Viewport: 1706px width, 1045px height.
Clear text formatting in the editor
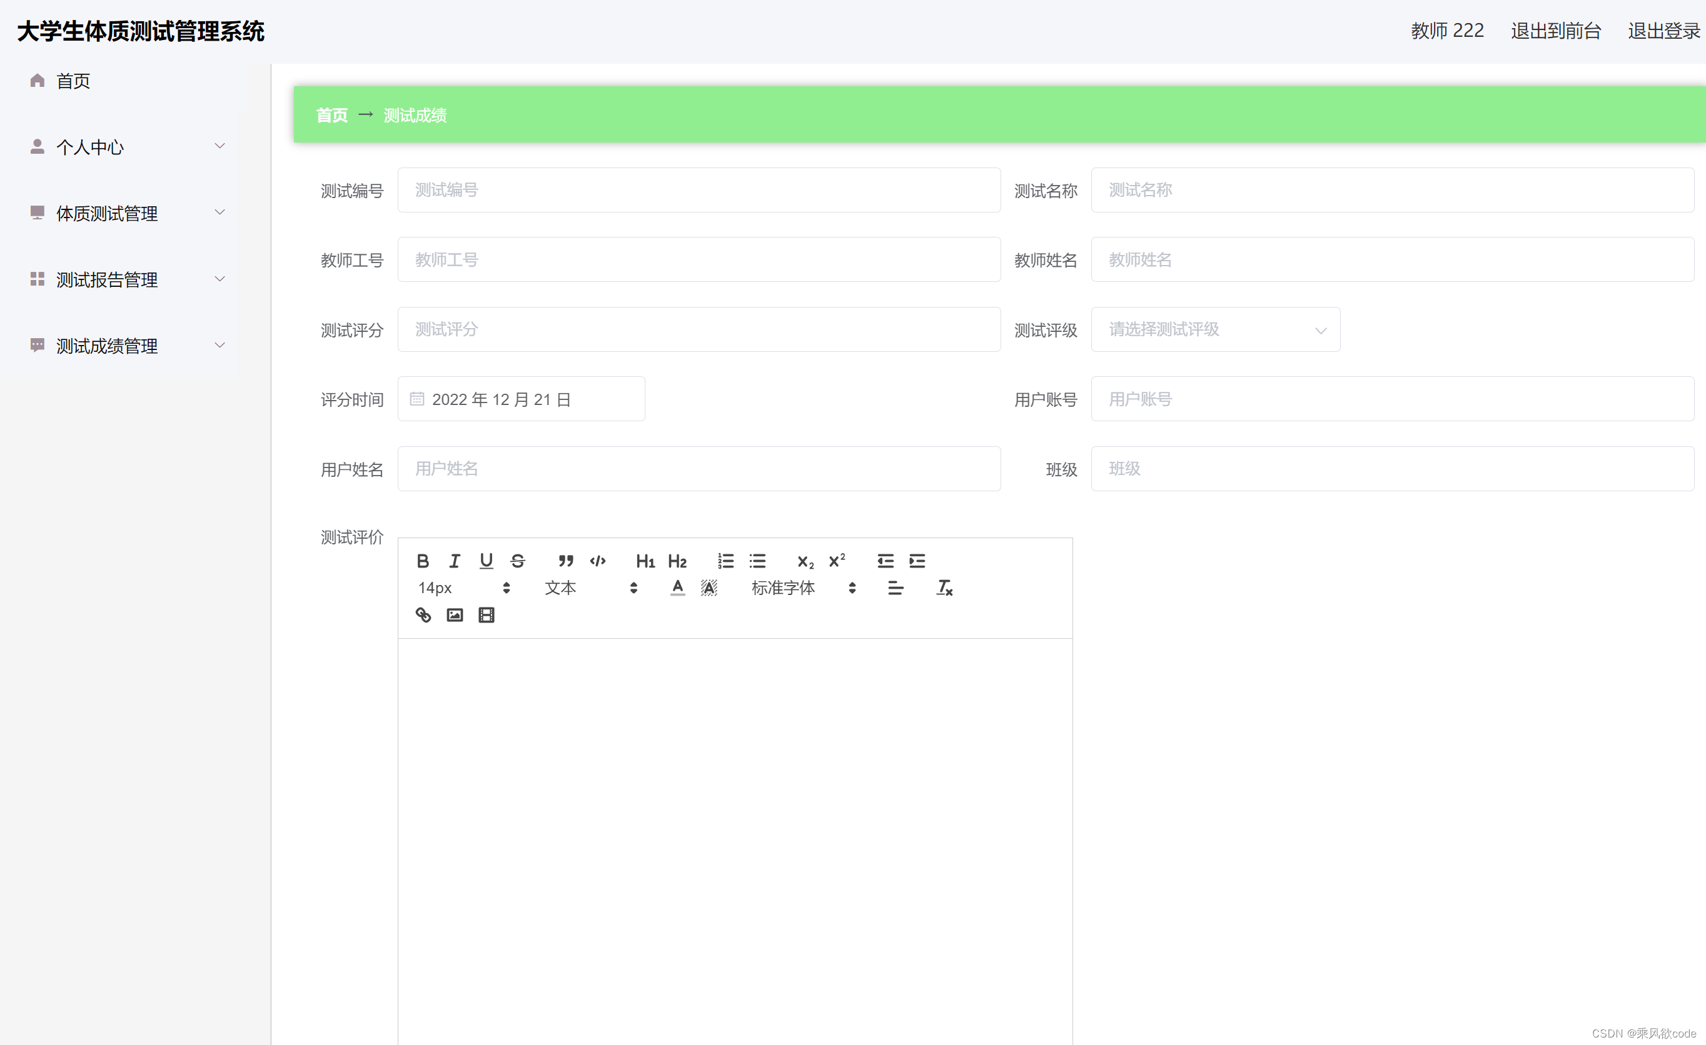pos(944,587)
